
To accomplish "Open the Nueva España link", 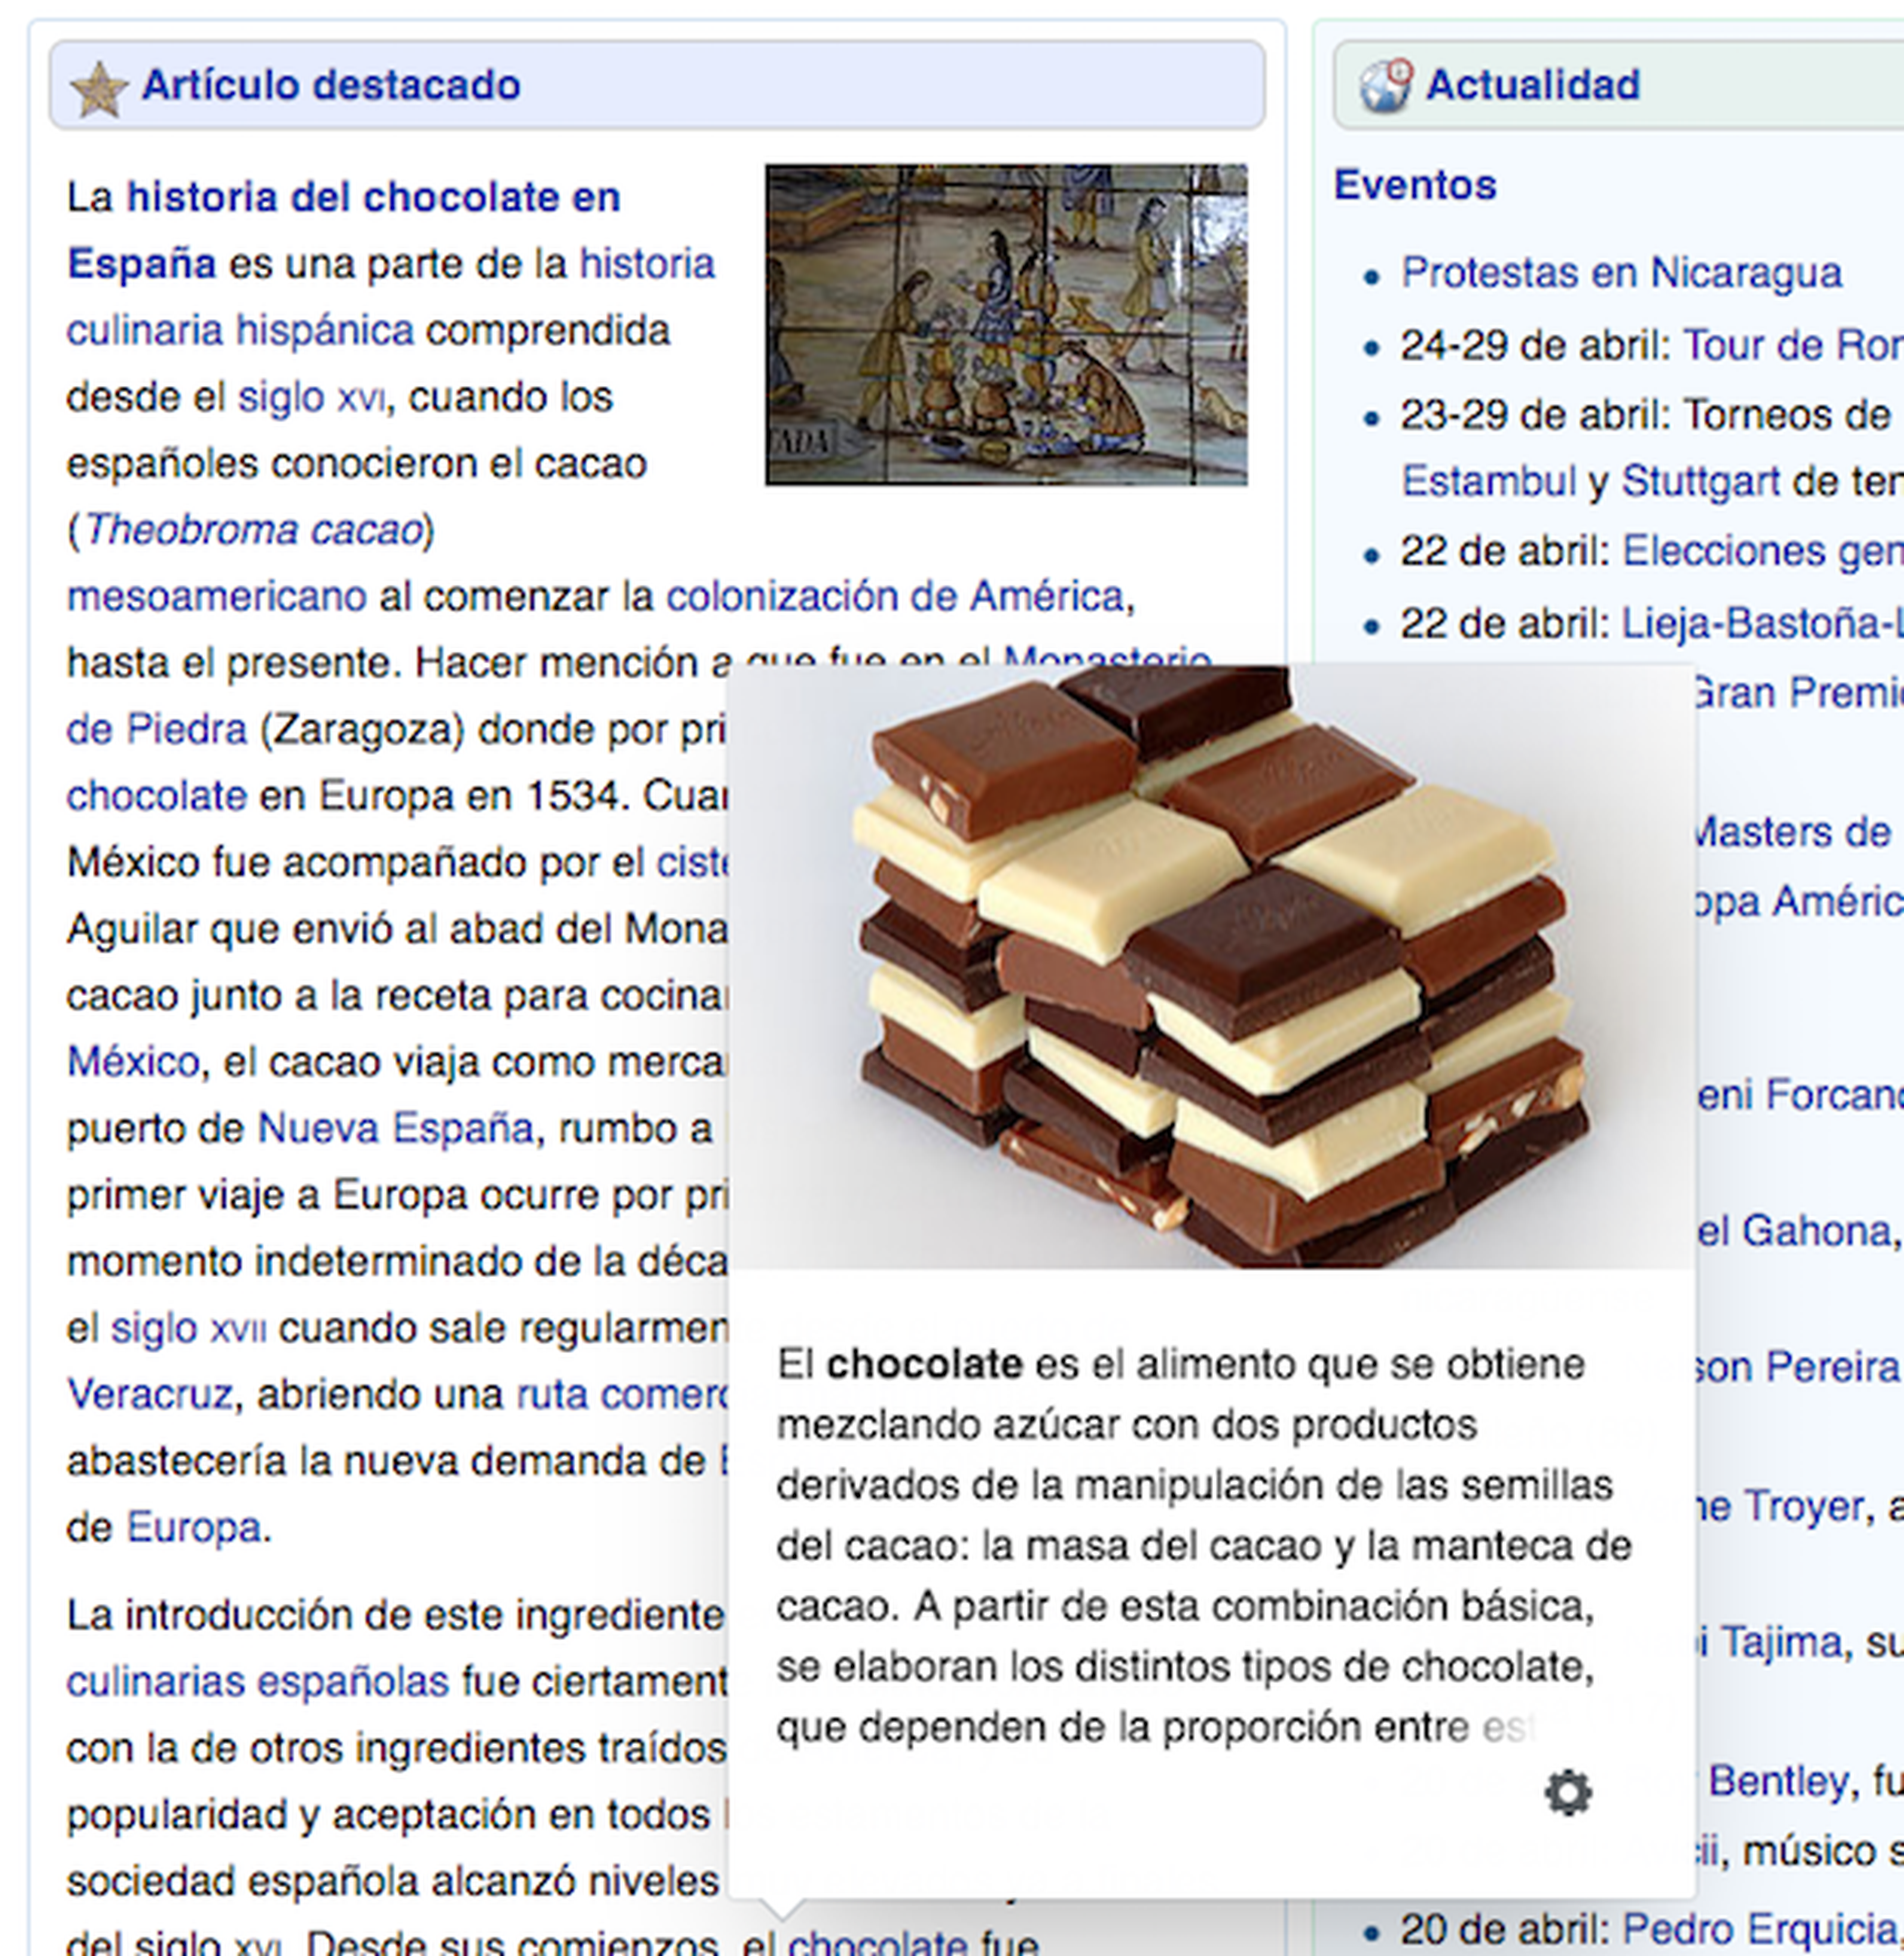I will coord(395,1129).
